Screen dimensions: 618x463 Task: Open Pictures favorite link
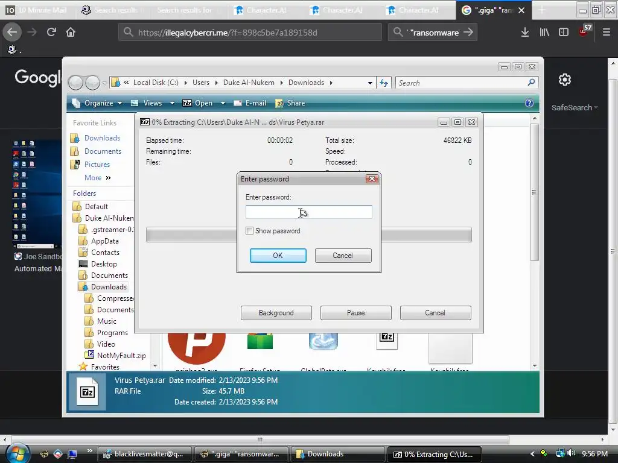tap(97, 165)
